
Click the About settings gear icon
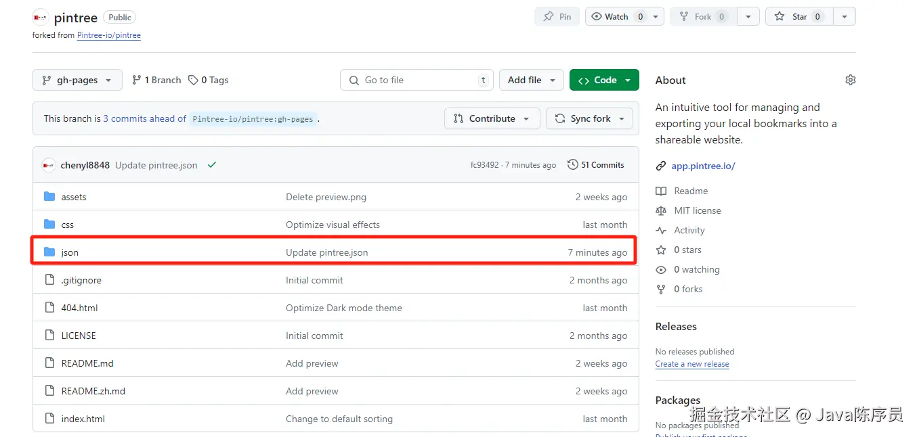click(850, 80)
